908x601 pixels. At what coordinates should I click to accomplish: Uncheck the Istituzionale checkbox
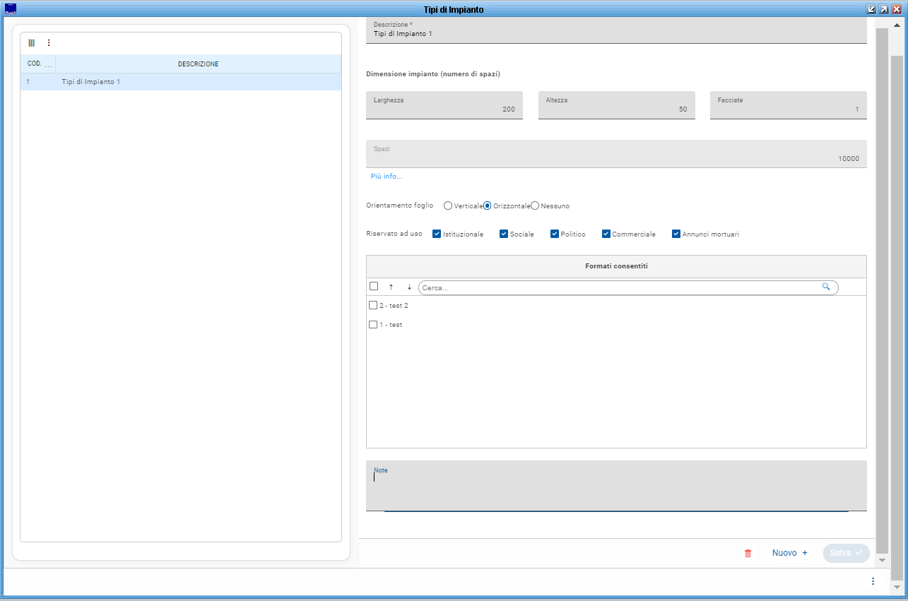click(x=437, y=234)
